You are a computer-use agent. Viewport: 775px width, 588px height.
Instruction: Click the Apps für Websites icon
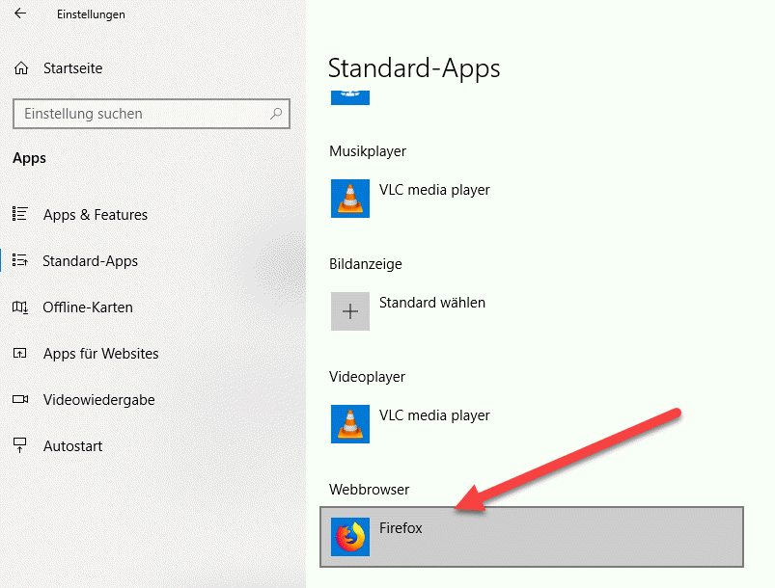pos(19,353)
